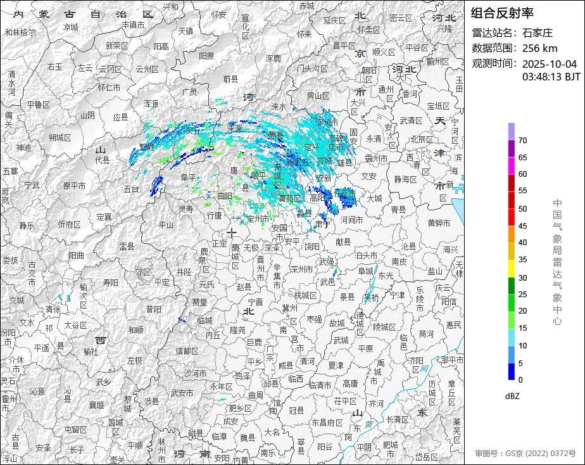Screen dimensions: 585x465
Task: Click the dark green legend swatch
Action: (x=511, y=286)
